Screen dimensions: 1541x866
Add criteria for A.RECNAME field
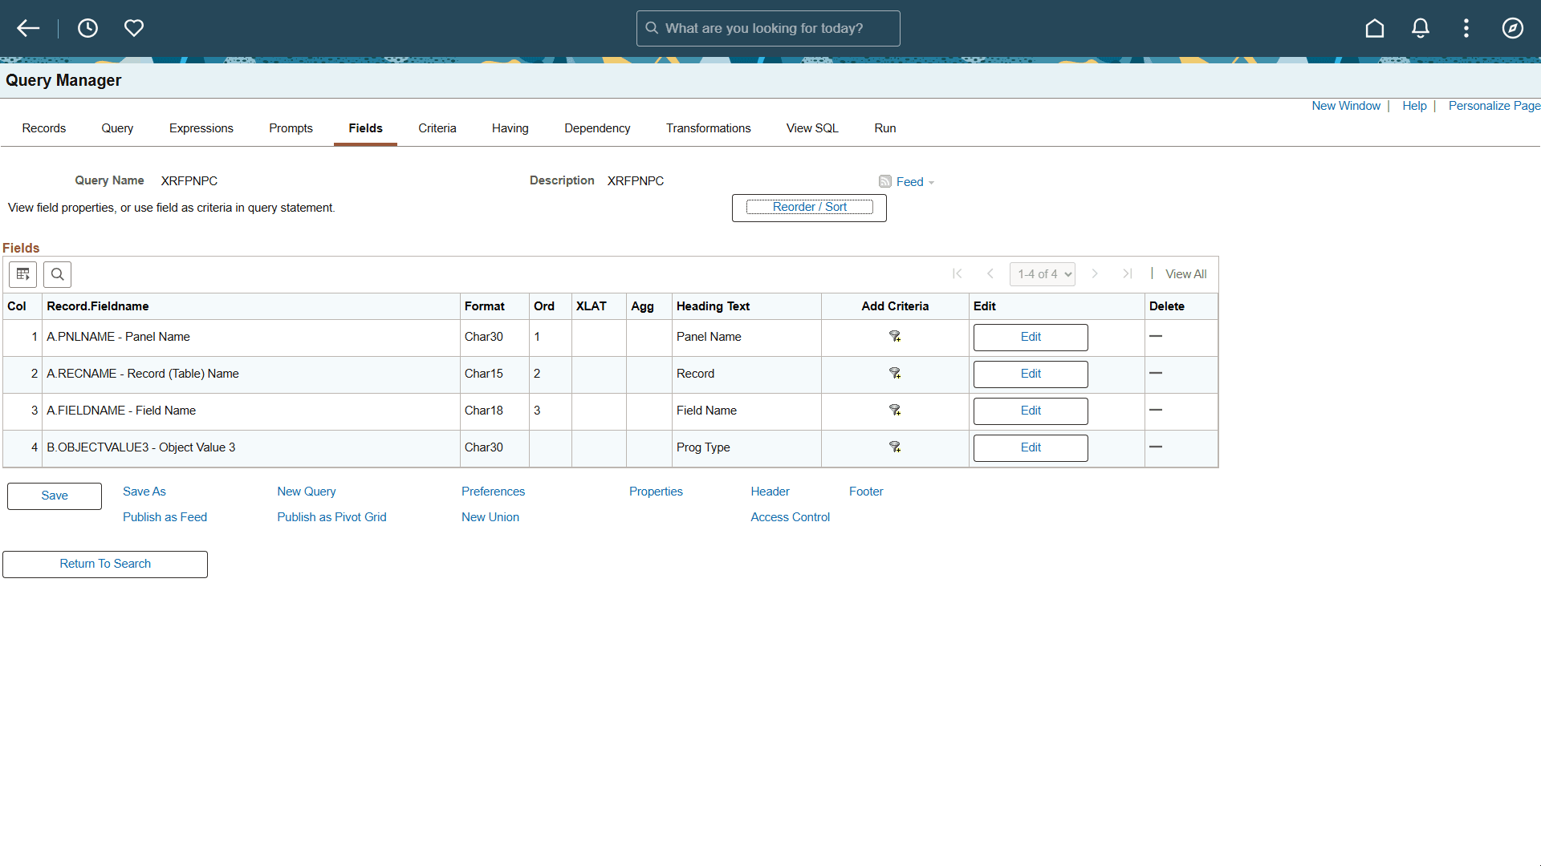(x=895, y=374)
